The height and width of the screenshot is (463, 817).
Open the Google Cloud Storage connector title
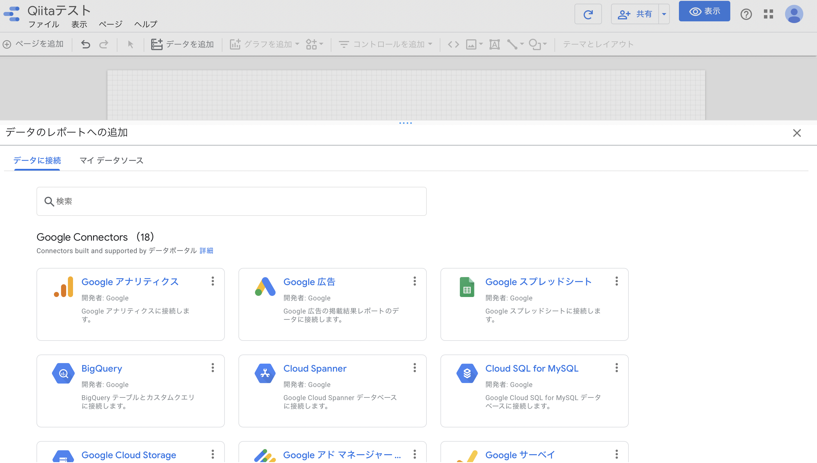click(129, 455)
